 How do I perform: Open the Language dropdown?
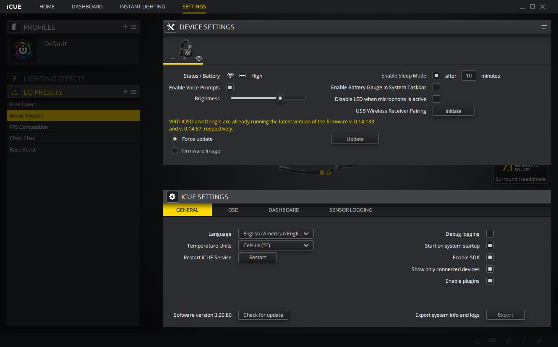(276, 234)
